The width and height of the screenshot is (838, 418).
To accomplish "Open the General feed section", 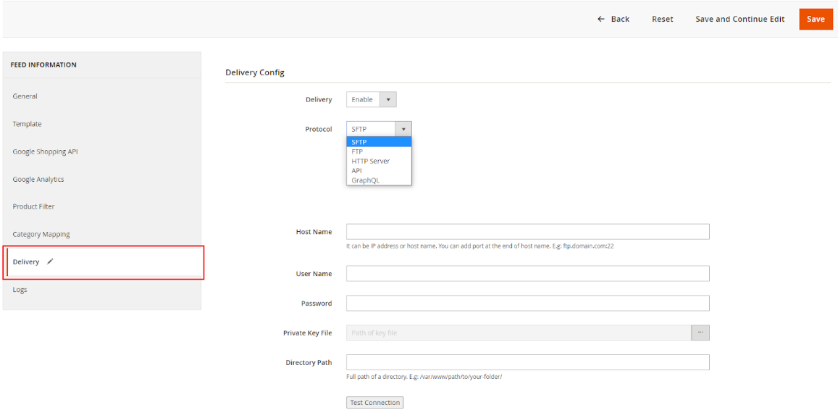I will click(x=25, y=96).
